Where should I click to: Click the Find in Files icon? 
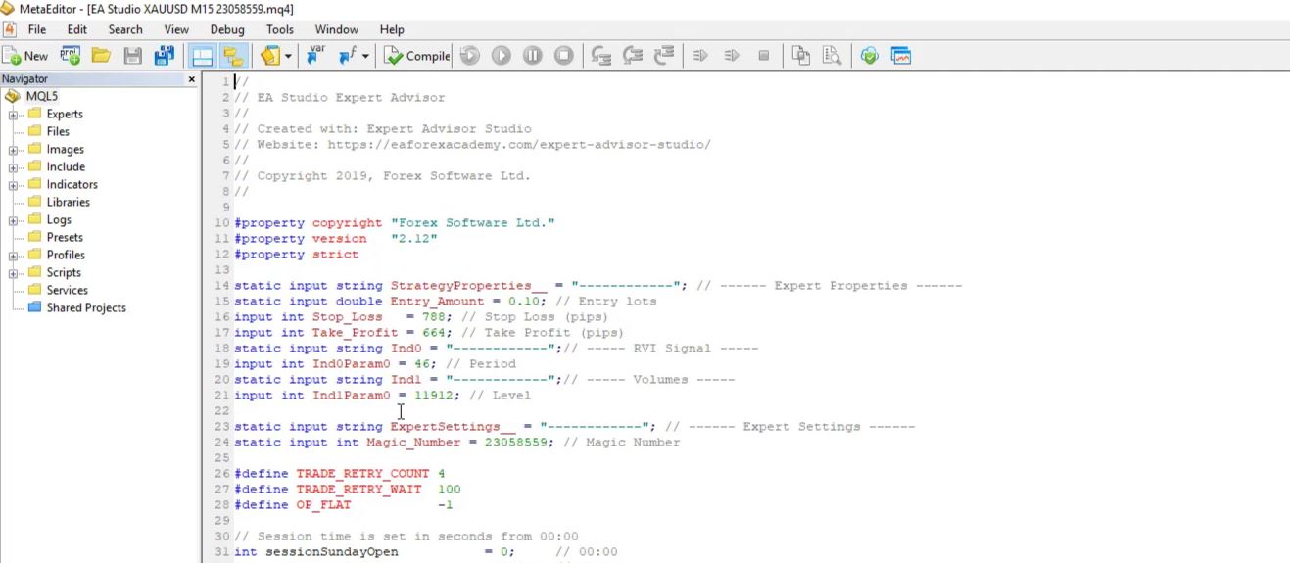coord(832,56)
